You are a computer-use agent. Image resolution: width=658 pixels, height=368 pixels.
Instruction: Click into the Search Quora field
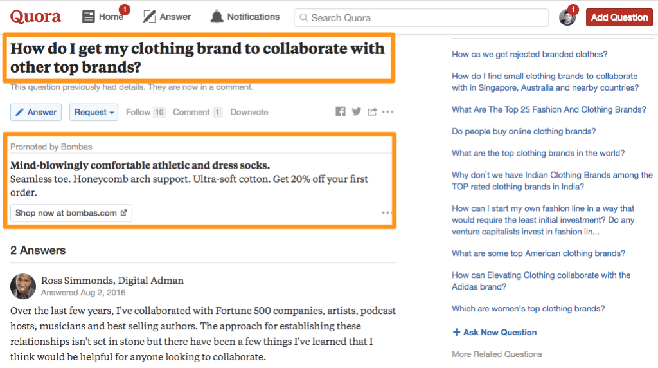pos(422,18)
